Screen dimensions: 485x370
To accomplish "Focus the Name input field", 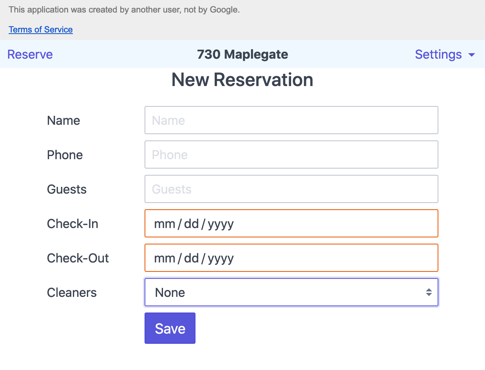I will [x=291, y=120].
